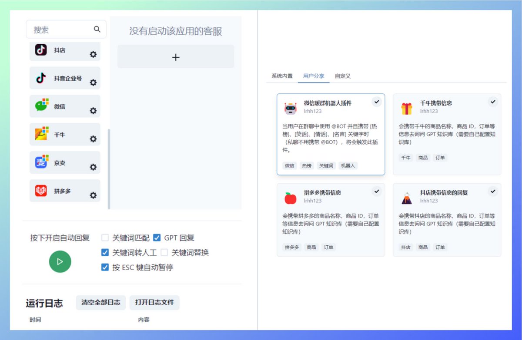522x340 pixels.
Task: Uncheck 关键词转人工 checkbox
Action: click(105, 252)
